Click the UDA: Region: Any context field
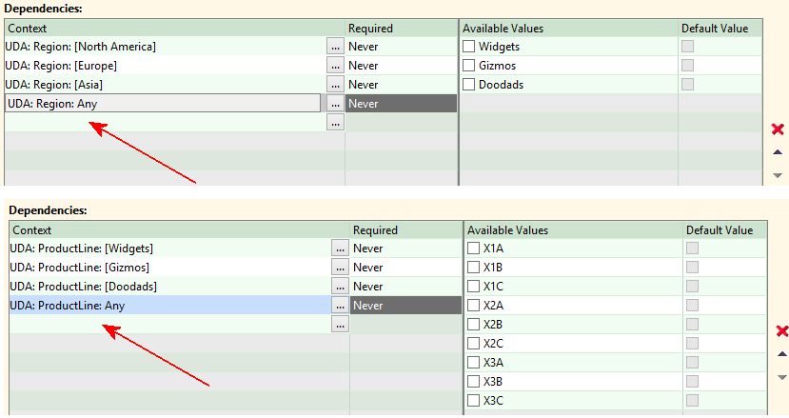The height and width of the screenshot is (418, 789). (162, 104)
